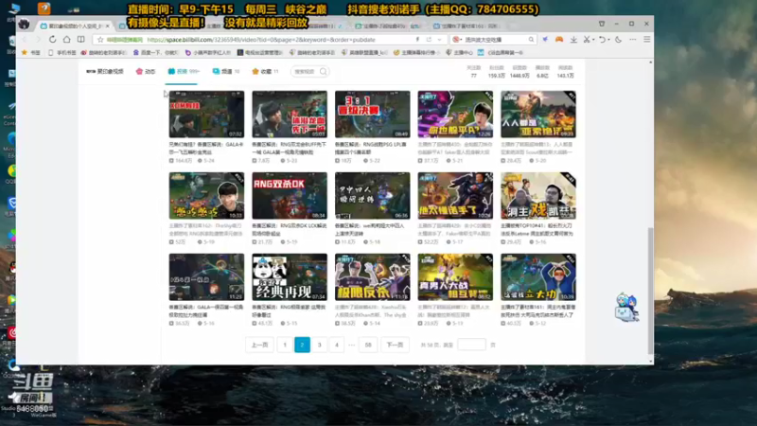Open the 他太懂诺手了 video thumbnail
Viewport: 757px width, 426px height.
[x=455, y=196]
